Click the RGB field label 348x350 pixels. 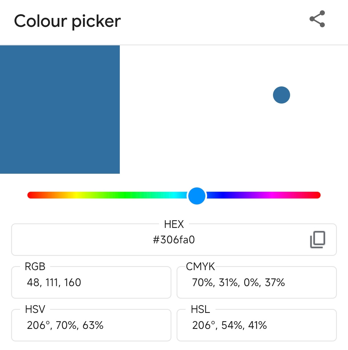coord(35,267)
